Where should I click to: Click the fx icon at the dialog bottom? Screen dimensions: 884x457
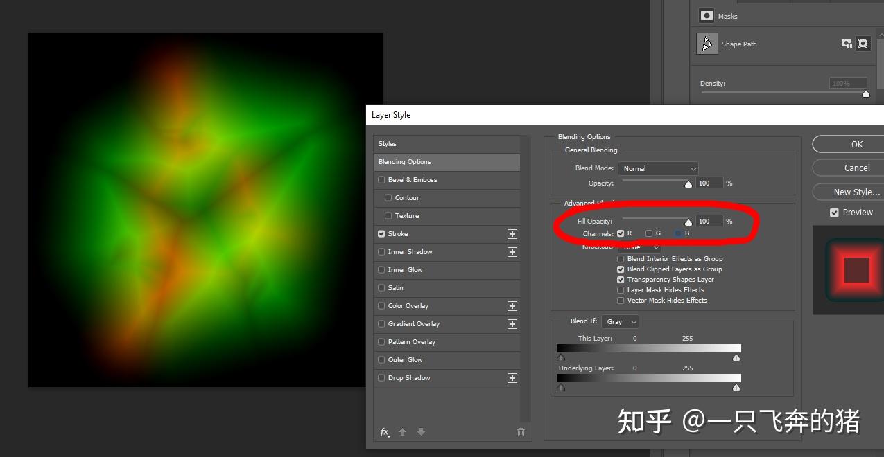pos(385,431)
